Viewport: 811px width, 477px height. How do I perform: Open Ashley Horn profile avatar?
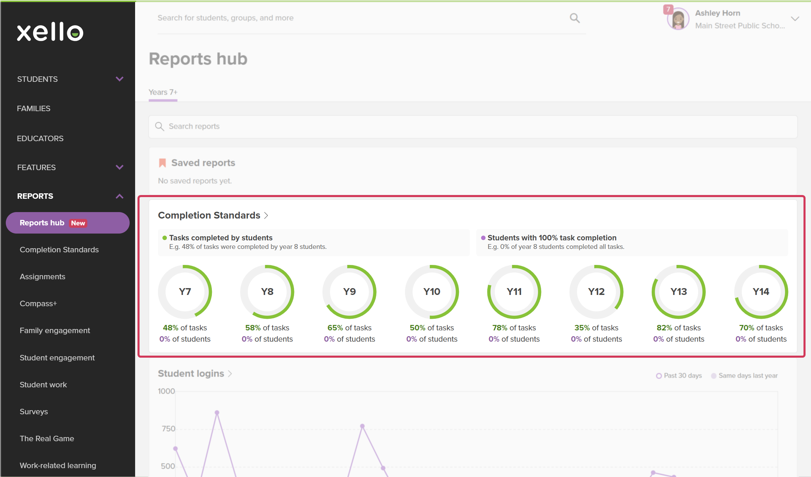point(678,19)
